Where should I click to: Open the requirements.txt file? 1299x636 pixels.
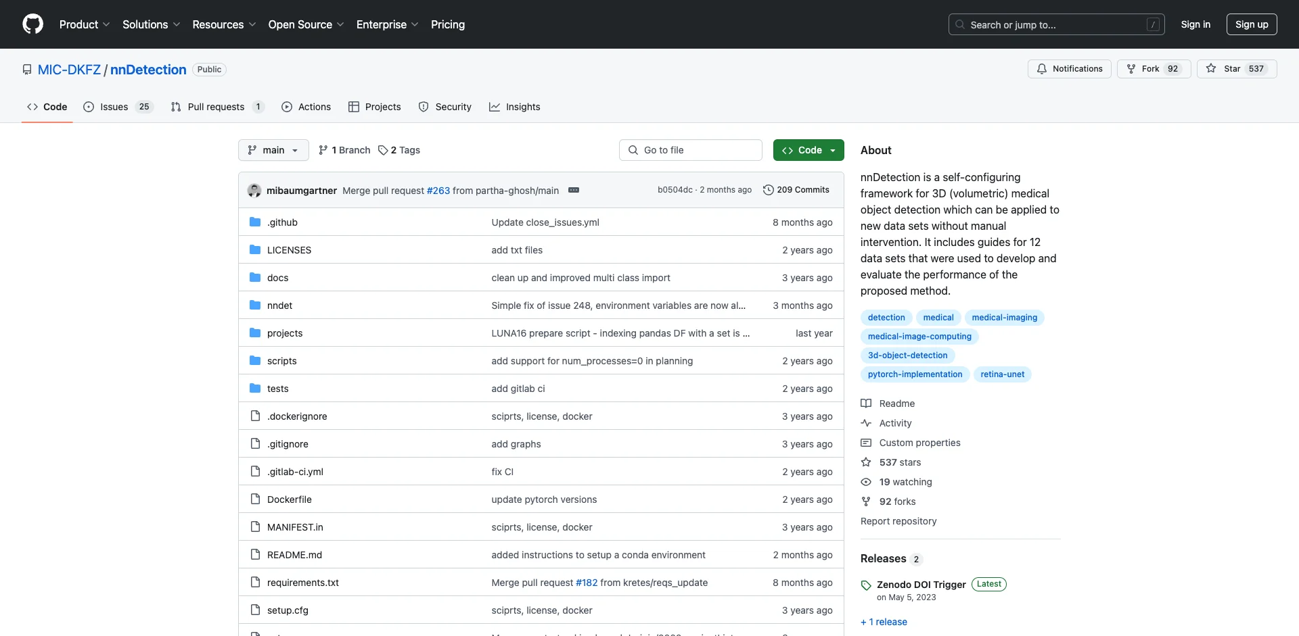[303, 583]
